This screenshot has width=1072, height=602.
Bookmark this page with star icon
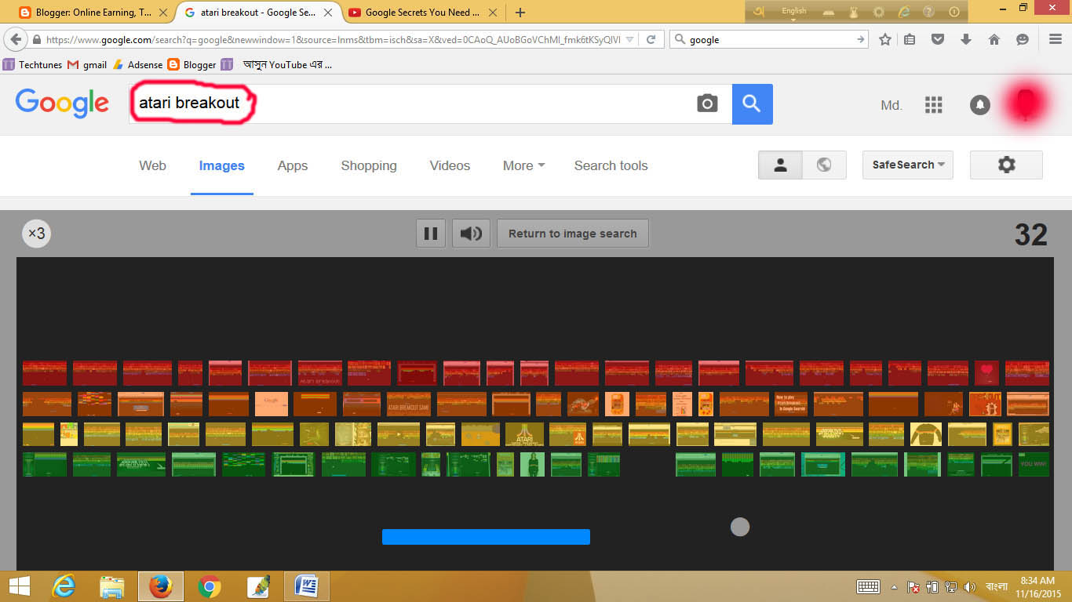click(885, 39)
